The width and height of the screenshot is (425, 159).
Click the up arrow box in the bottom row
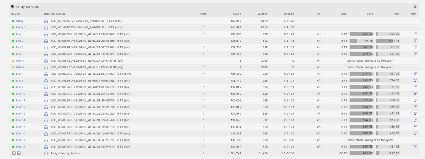coord(19,153)
